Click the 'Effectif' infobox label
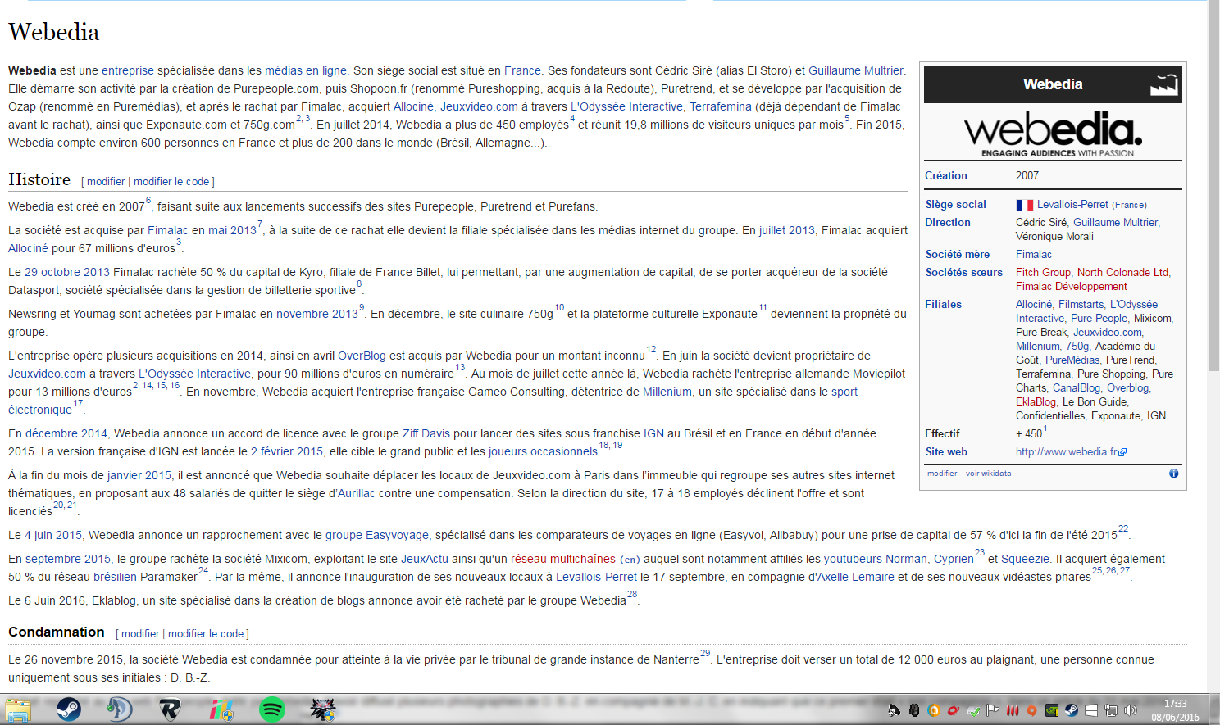 pyautogui.click(x=942, y=433)
